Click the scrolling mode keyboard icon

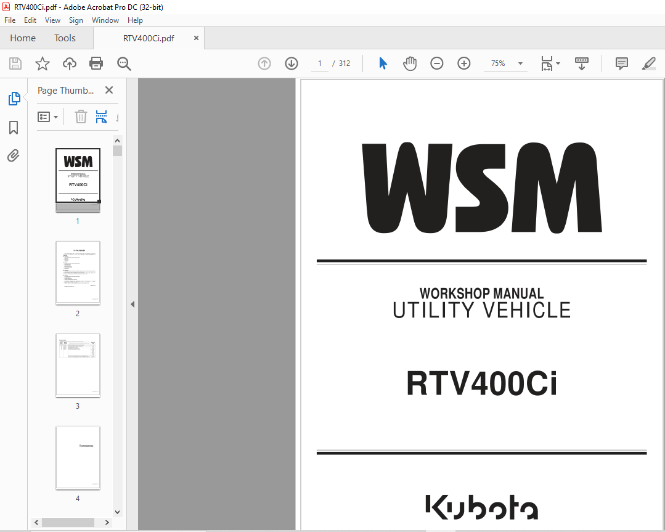pyautogui.click(x=581, y=63)
